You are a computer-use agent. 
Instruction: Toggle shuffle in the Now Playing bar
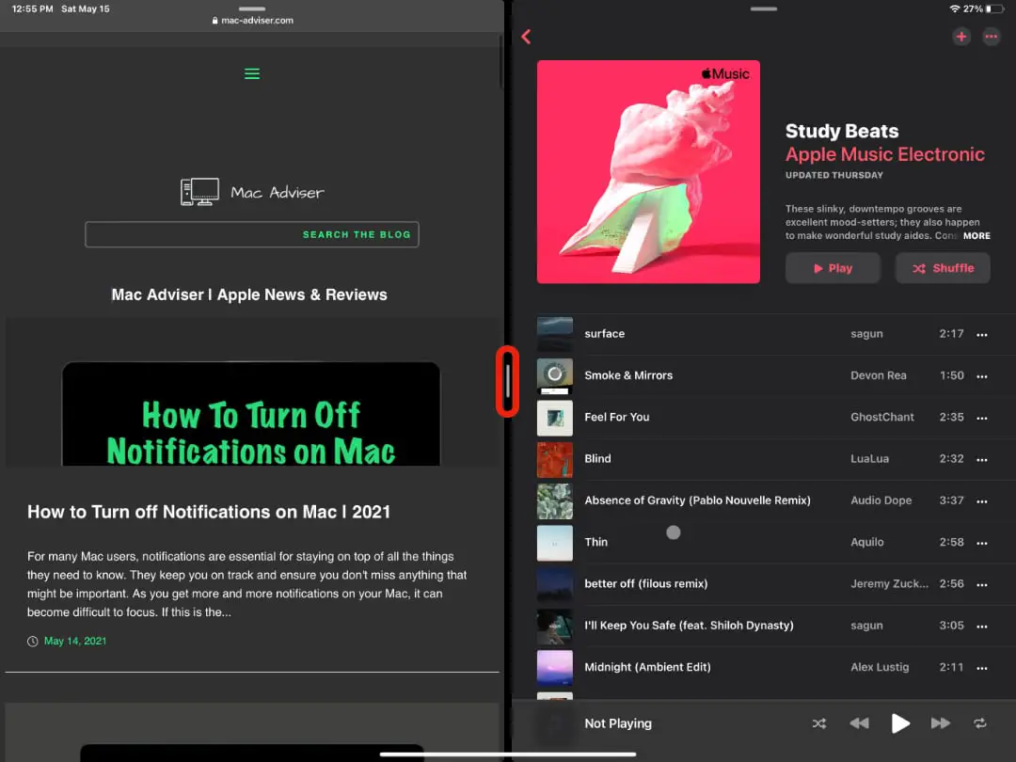click(x=819, y=723)
